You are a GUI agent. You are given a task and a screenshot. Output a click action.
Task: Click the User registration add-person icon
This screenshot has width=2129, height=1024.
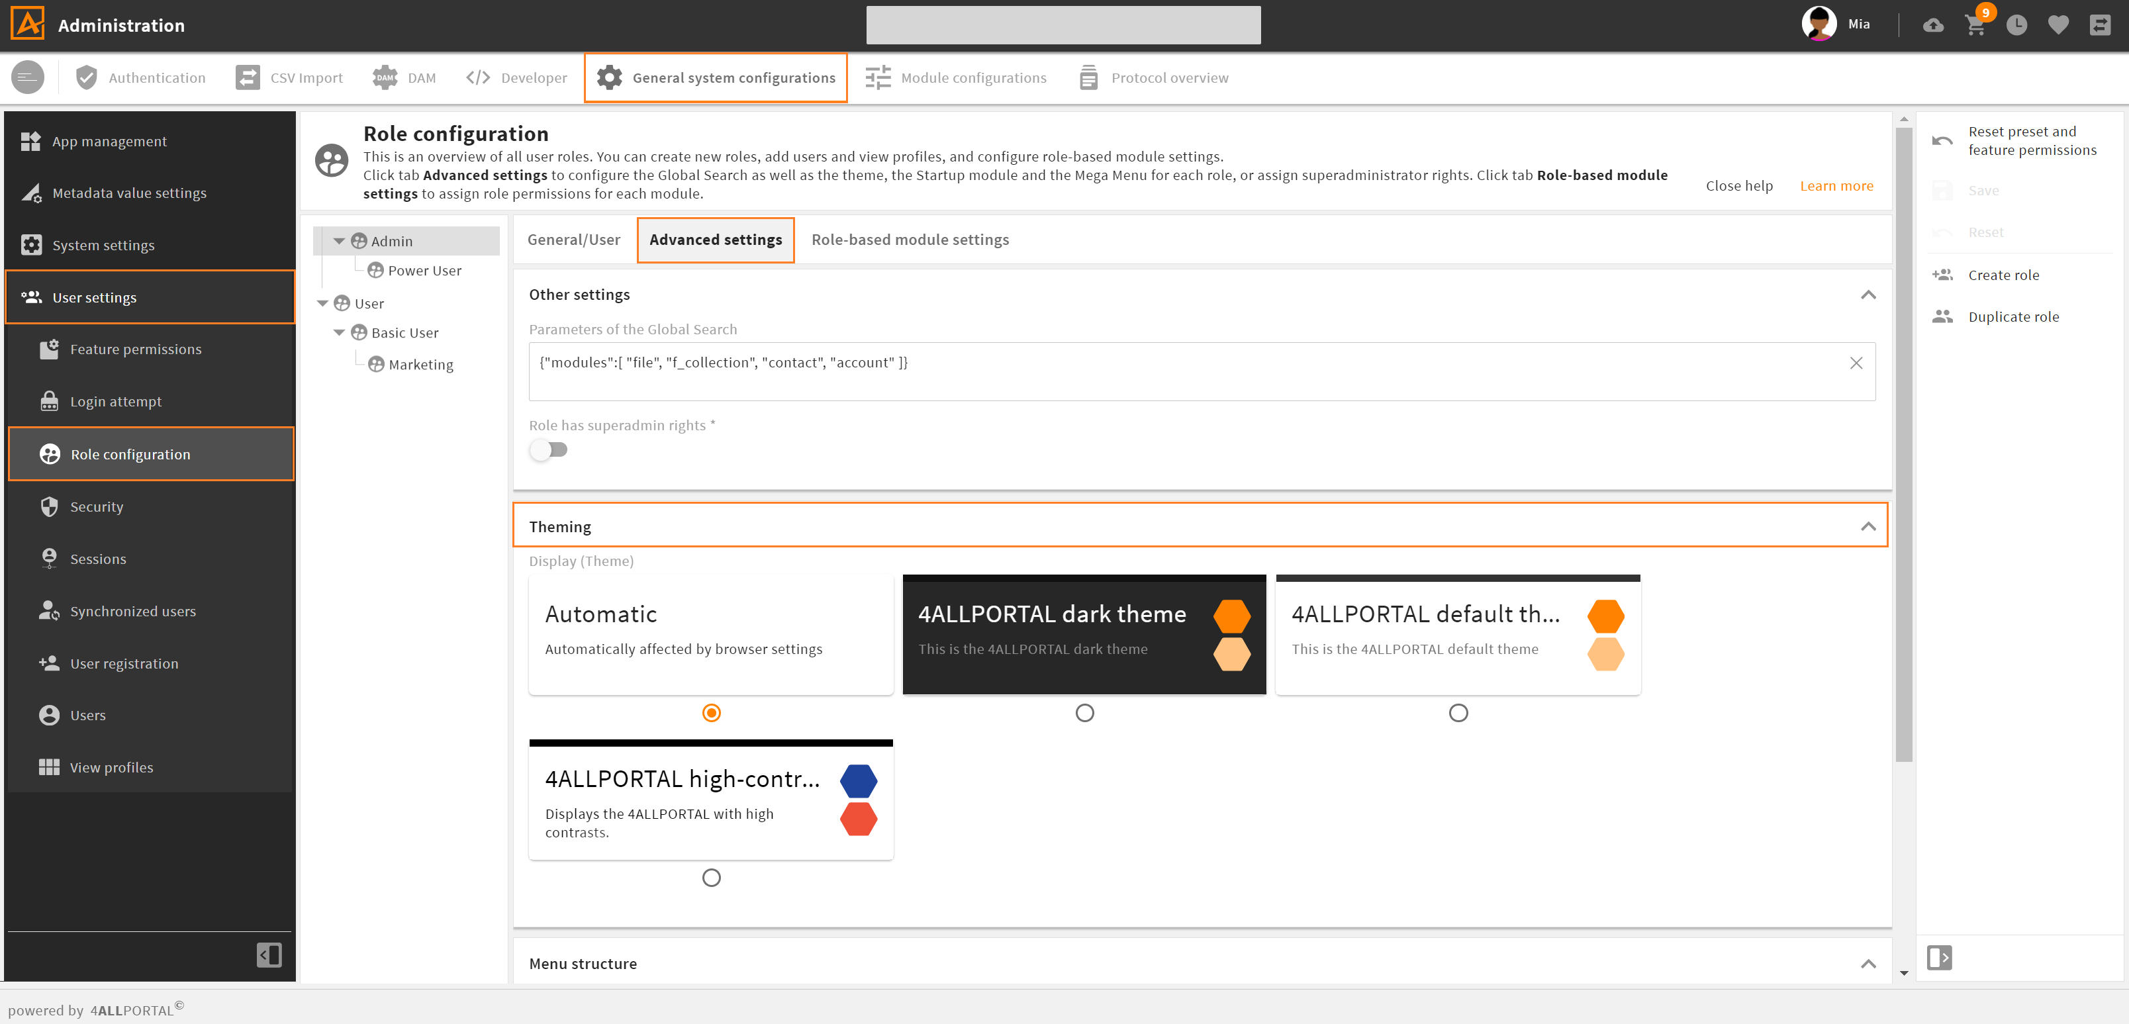(x=49, y=663)
